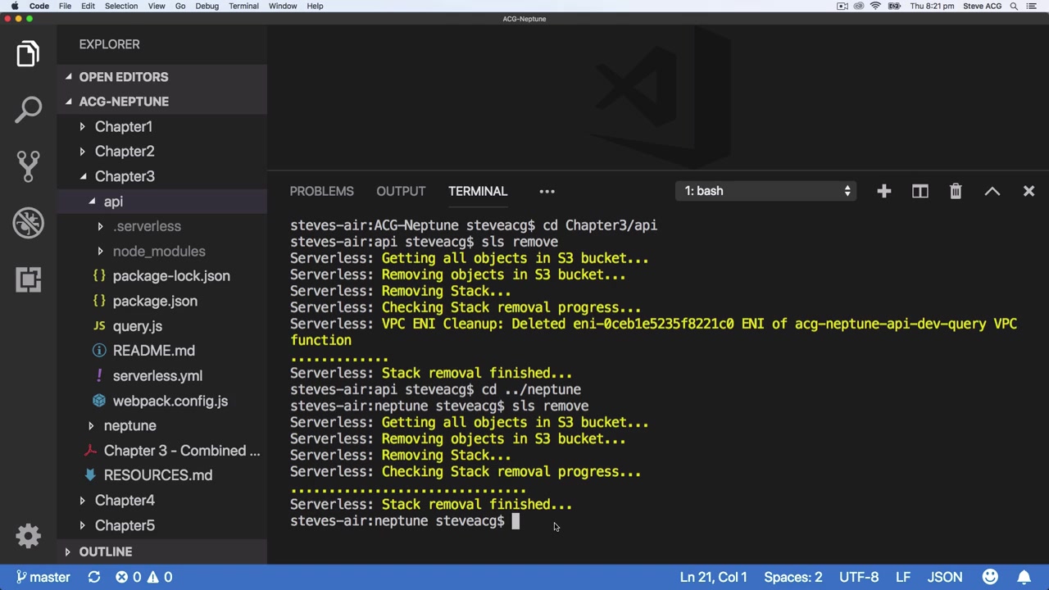Viewport: 1049px width, 590px height.
Task: Open Wi-Fi status in menu bar
Action: pyautogui.click(x=875, y=6)
